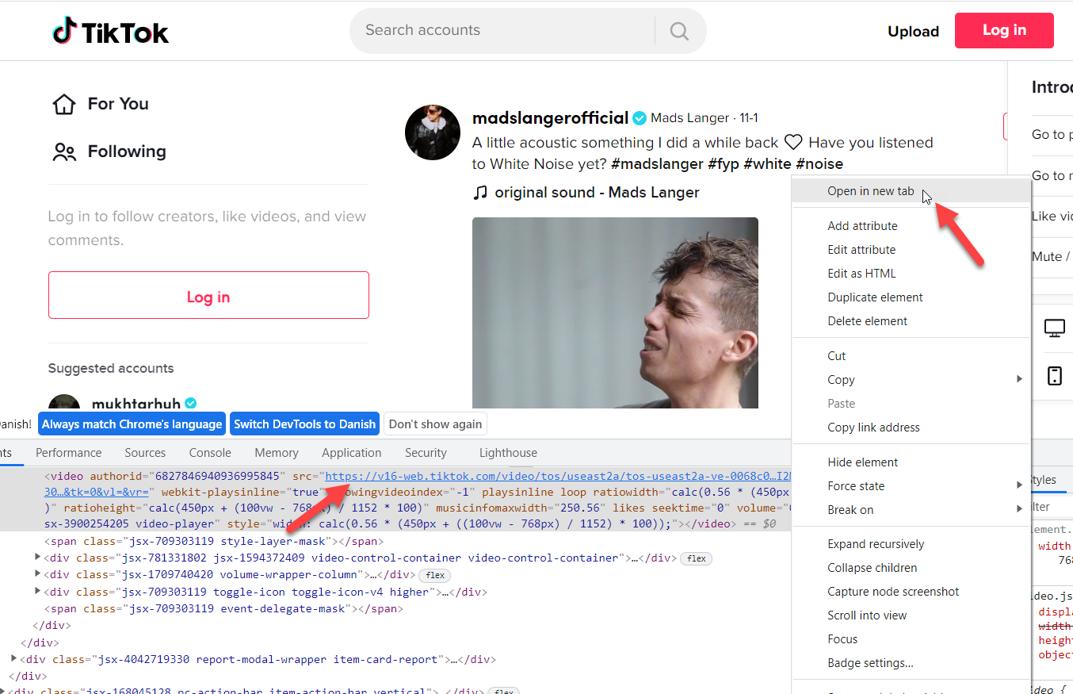Select Copy link address in context menu
Image resolution: width=1073 pixels, height=694 pixels.
911,428
